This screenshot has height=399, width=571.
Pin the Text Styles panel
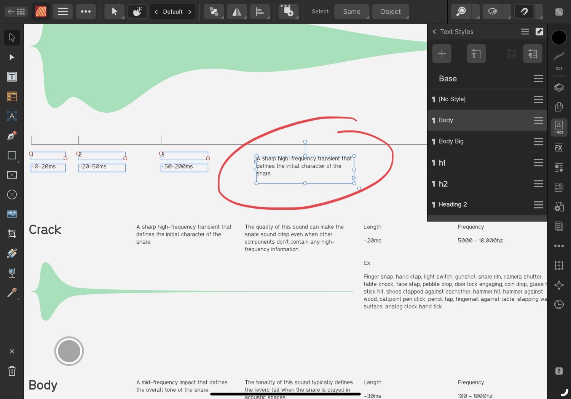(x=539, y=32)
